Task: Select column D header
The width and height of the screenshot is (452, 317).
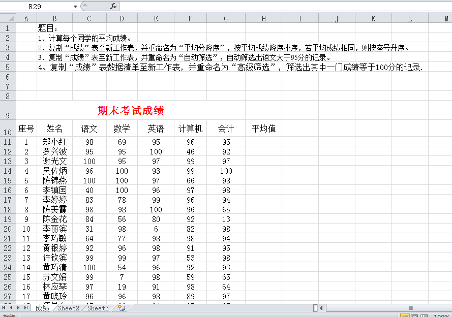Action: click(x=122, y=18)
